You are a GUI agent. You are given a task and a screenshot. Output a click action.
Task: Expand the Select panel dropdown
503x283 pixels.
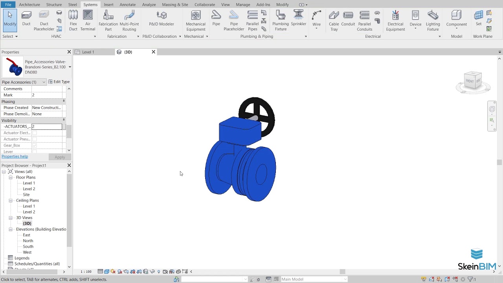point(10,36)
